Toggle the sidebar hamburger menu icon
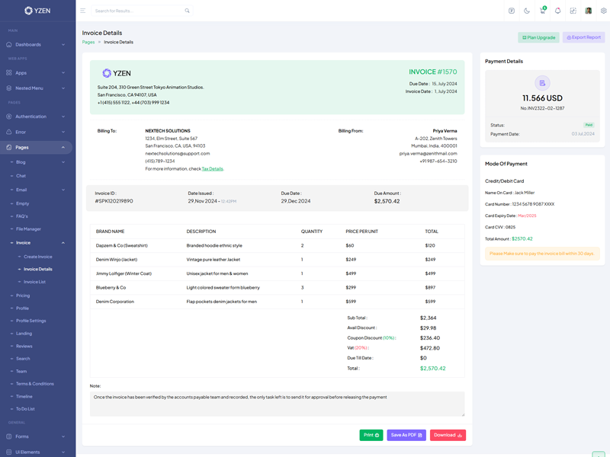 [83, 11]
